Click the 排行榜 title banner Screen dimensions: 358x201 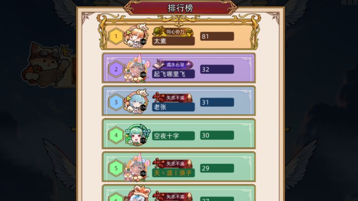point(180,8)
